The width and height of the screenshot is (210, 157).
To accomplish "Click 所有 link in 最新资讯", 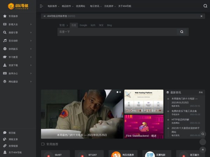I will (x=201, y=92).
